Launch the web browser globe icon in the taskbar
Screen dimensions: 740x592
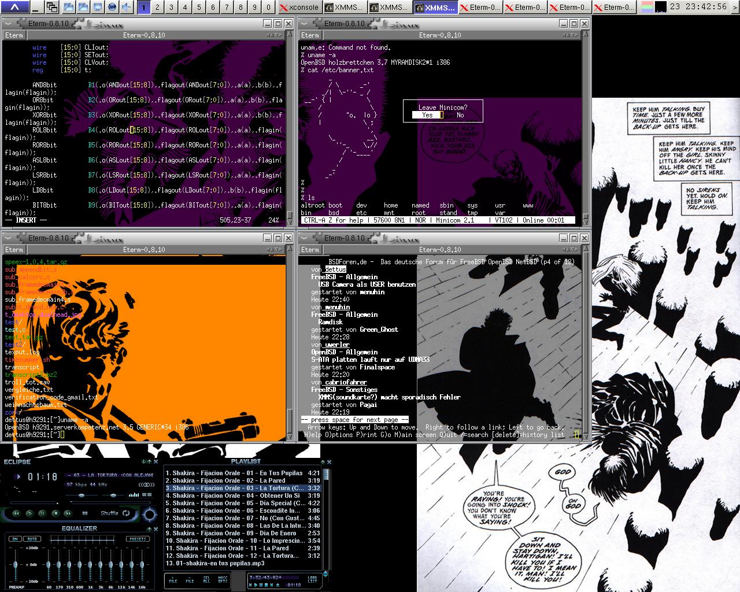pyautogui.click(x=112, y=8)
